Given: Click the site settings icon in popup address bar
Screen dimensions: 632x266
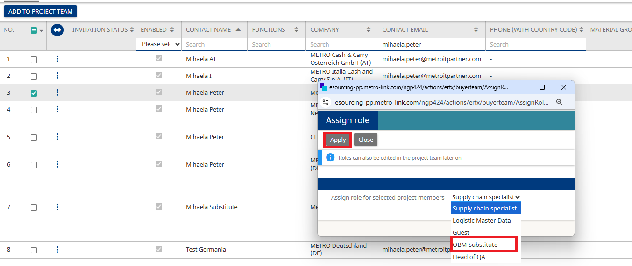Looking at the screenshot, I should [326, 102].
